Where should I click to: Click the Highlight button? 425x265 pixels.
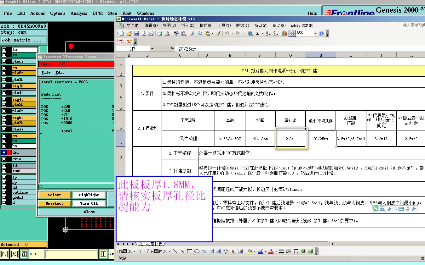(89, 195)
